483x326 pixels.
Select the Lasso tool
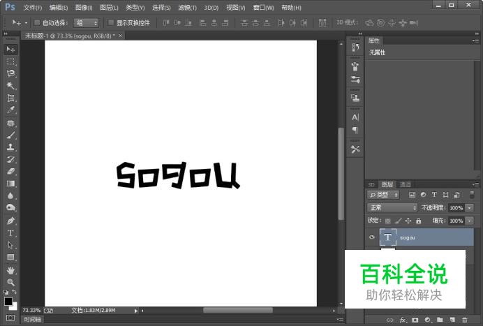[10, 73]
